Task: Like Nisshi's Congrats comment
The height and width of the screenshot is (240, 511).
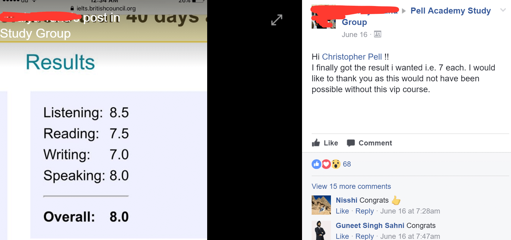Action: point(342,211)
